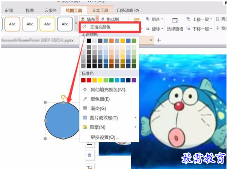
Task: Click the line style icon below the menu
Action: [89, 144]
